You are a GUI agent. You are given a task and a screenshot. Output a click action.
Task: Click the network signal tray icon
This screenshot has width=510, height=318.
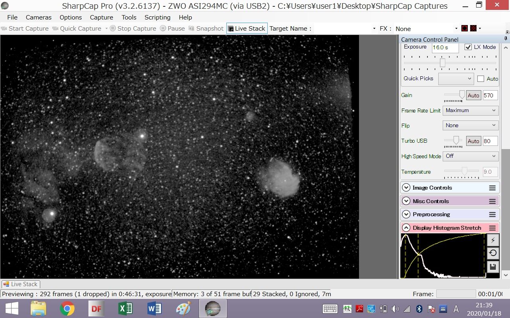(x=407, y=309)
